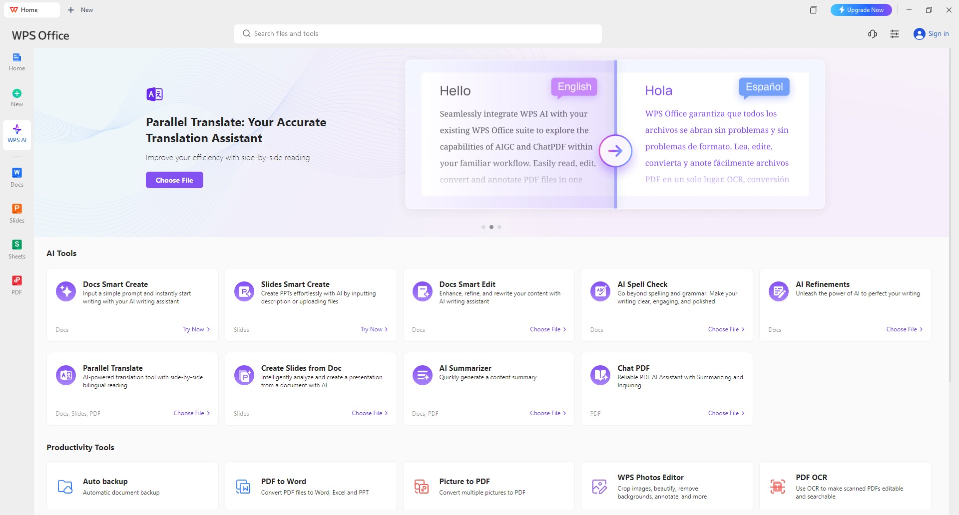Click the arrow between English and Español
The image size is (959, 515).
coord(615,151)
